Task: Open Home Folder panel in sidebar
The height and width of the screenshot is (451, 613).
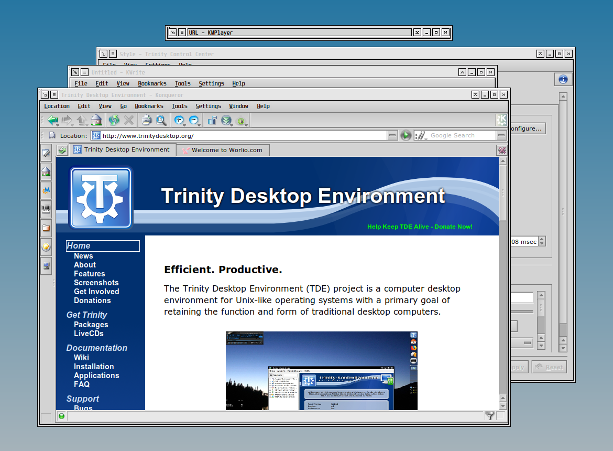Action: (46, 171)
